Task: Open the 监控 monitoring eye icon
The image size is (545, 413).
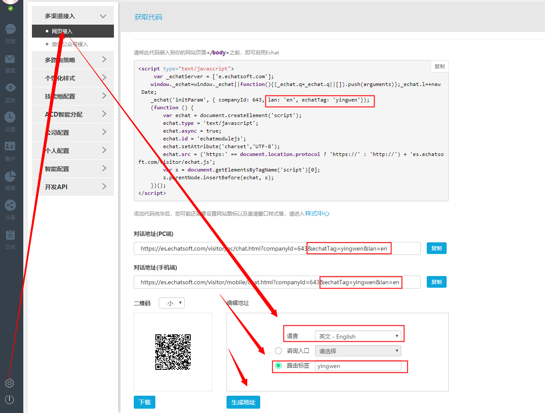Action: [x=10, y=88]
